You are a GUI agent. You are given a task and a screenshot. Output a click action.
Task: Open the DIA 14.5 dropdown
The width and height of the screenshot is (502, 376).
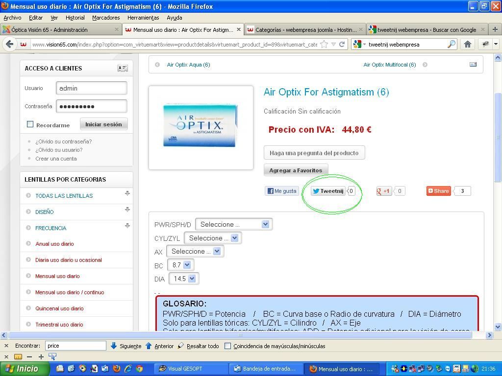[184, 279]
